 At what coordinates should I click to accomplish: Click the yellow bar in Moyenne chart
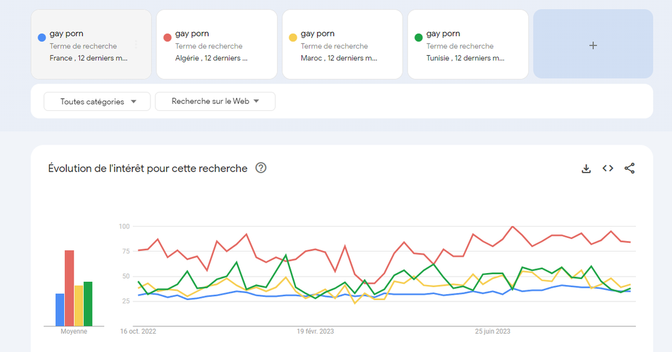(79, 305)
